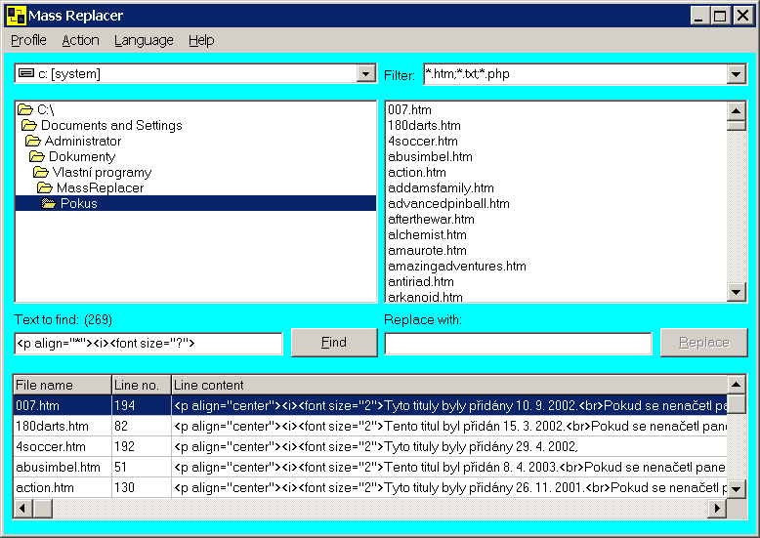Expand the Filter combo box list

(737, 74)
